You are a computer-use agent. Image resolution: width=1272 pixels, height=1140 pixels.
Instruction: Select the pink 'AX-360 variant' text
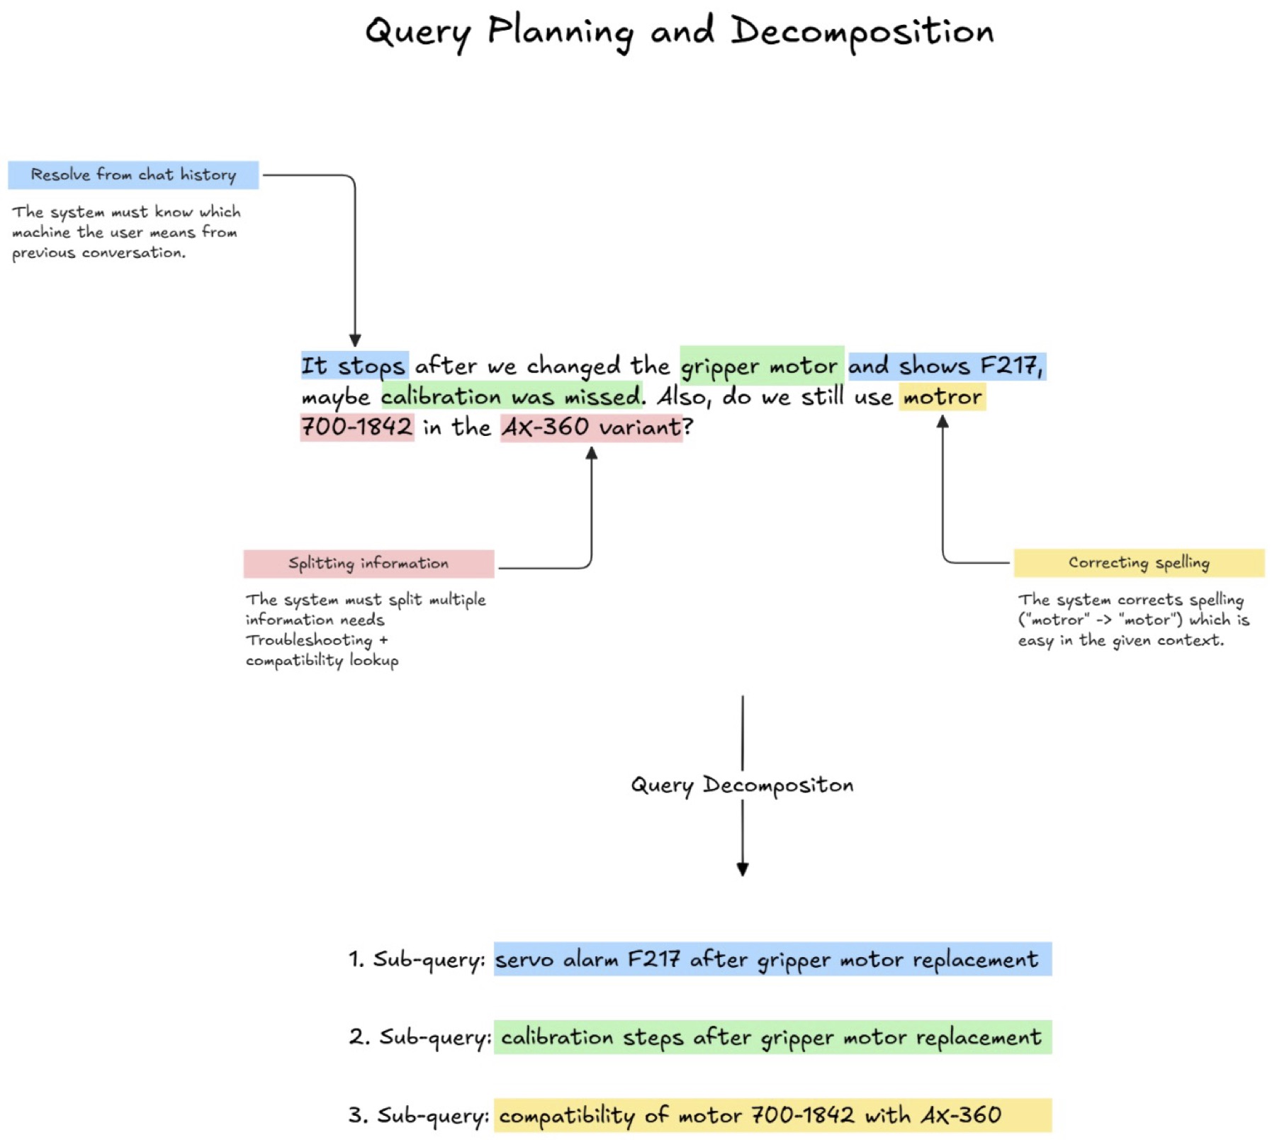pyautogui.click(x=592, y=428)
